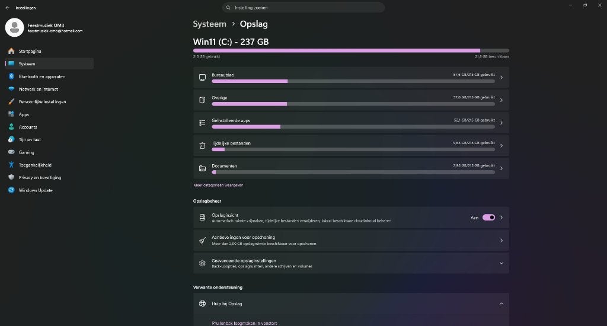Toggle the Opslaginzicht switch off
This screenshot has width=607, height=326.
pos(488,218)
